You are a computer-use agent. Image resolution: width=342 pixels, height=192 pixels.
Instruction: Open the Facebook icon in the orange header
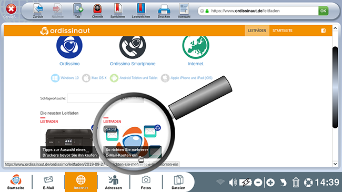pos(323,31)
